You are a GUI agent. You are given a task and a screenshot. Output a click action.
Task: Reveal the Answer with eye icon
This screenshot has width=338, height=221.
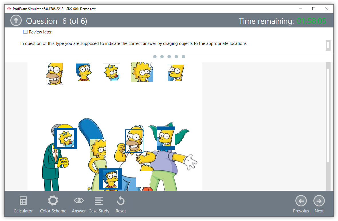point(79,204)
